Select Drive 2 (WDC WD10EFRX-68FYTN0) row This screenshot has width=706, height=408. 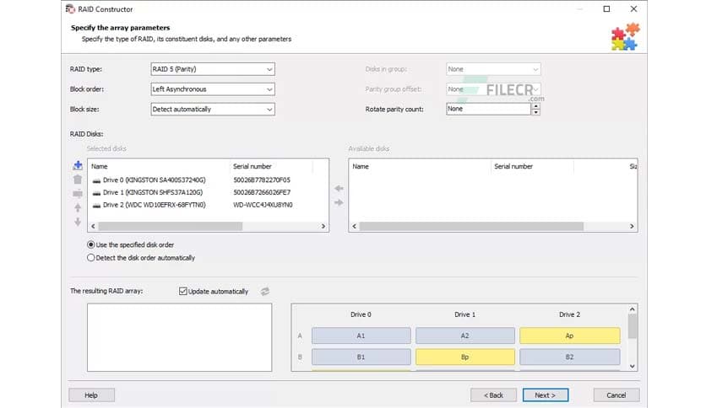point(208,205)
